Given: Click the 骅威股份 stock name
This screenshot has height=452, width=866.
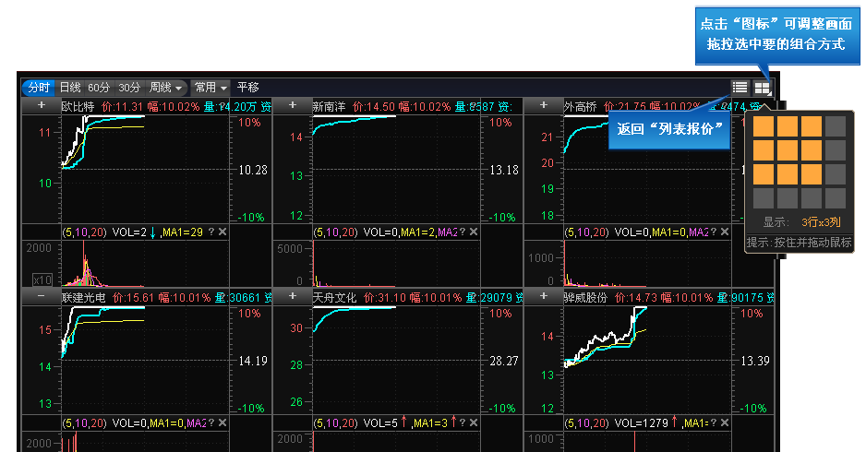Looking at the screenshot, I should 585,297.
